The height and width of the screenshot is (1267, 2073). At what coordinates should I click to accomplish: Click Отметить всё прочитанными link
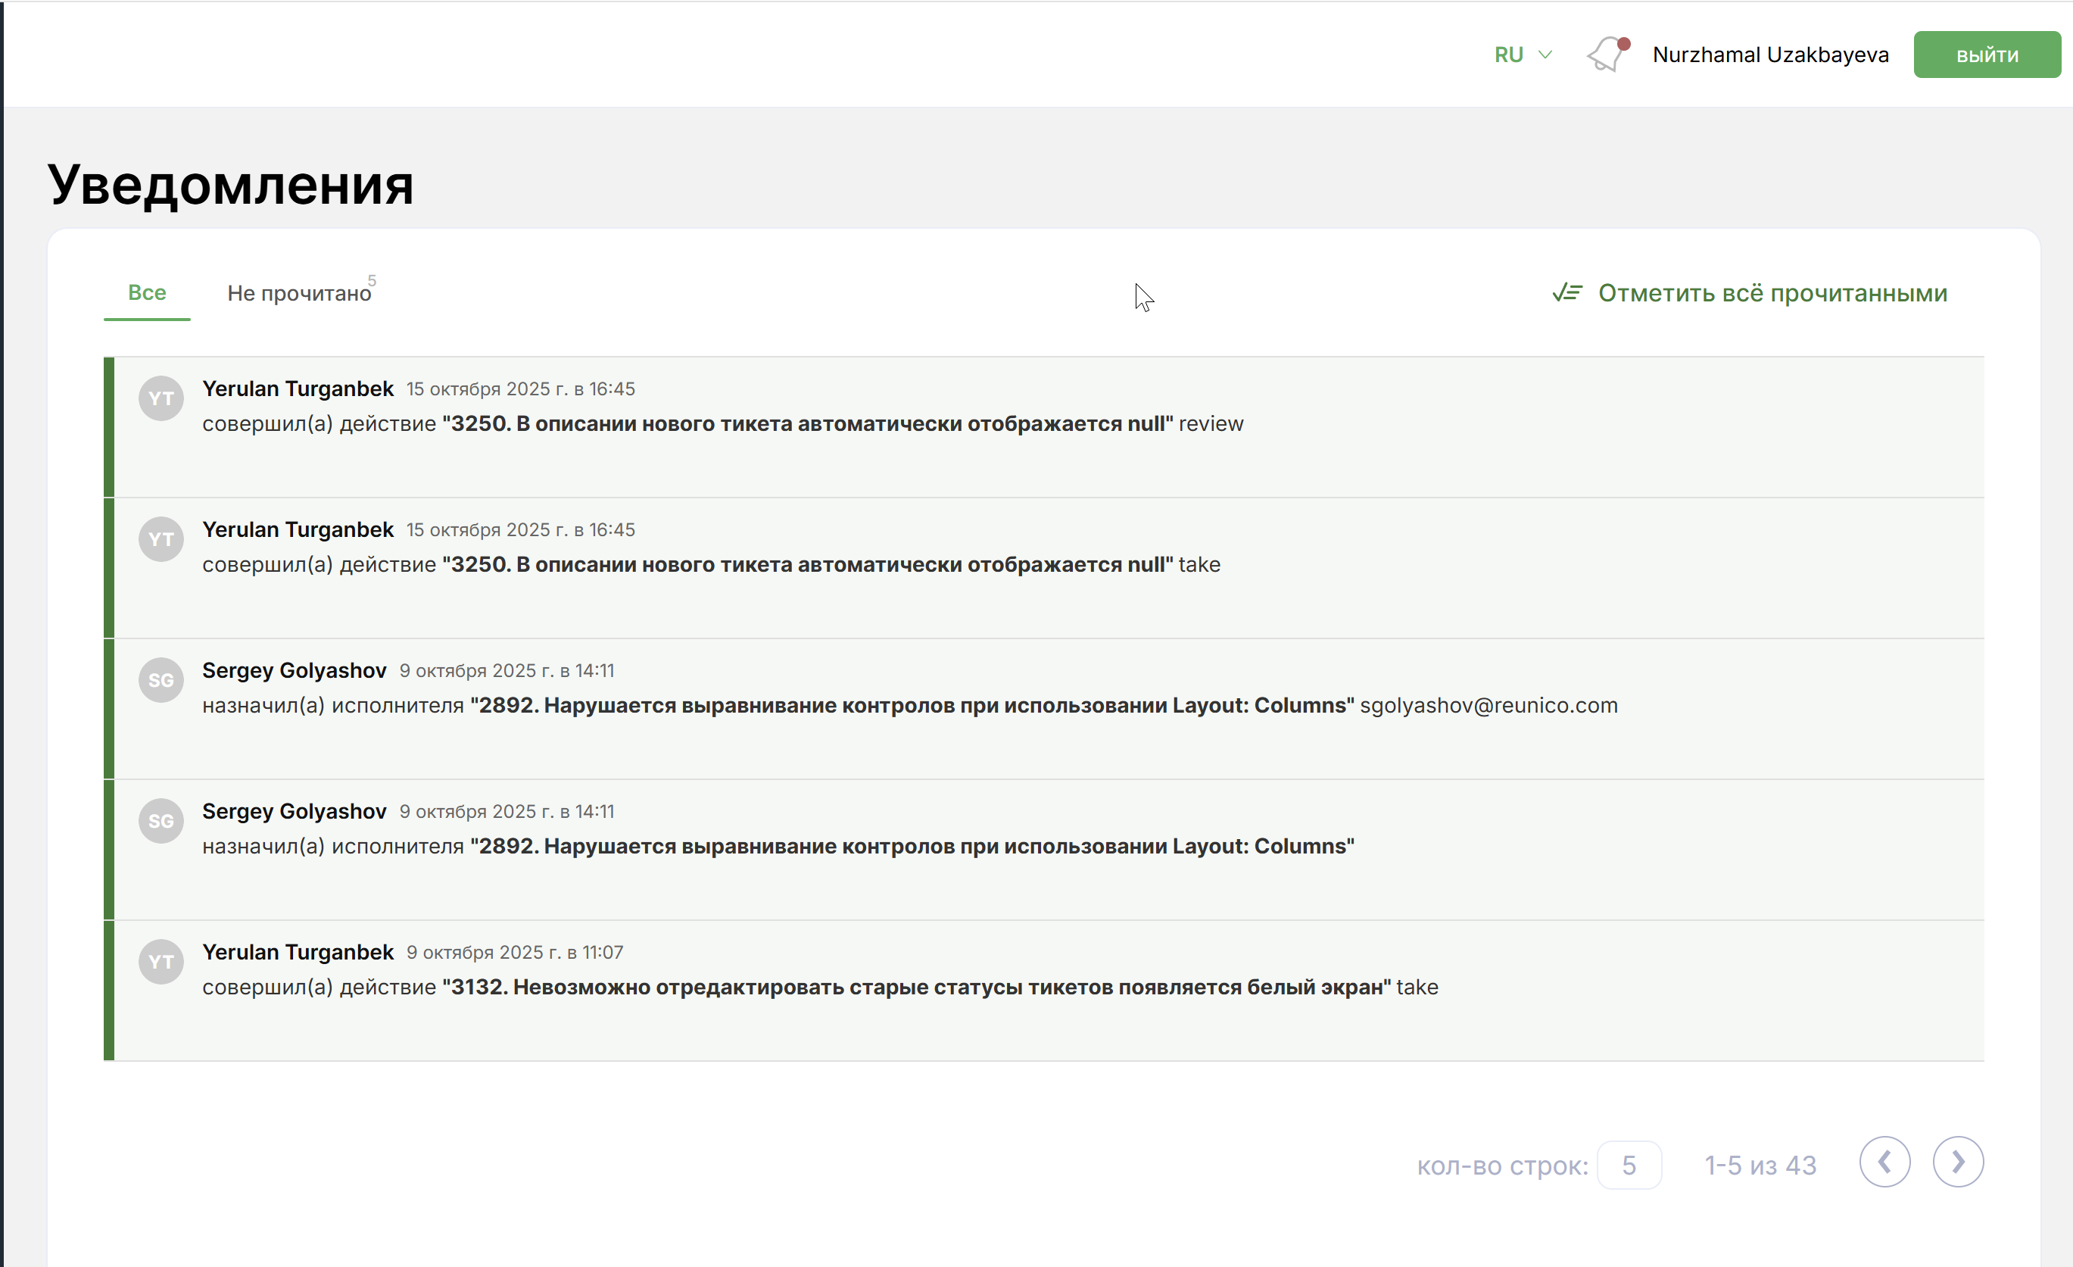[x=1772, y=293]
